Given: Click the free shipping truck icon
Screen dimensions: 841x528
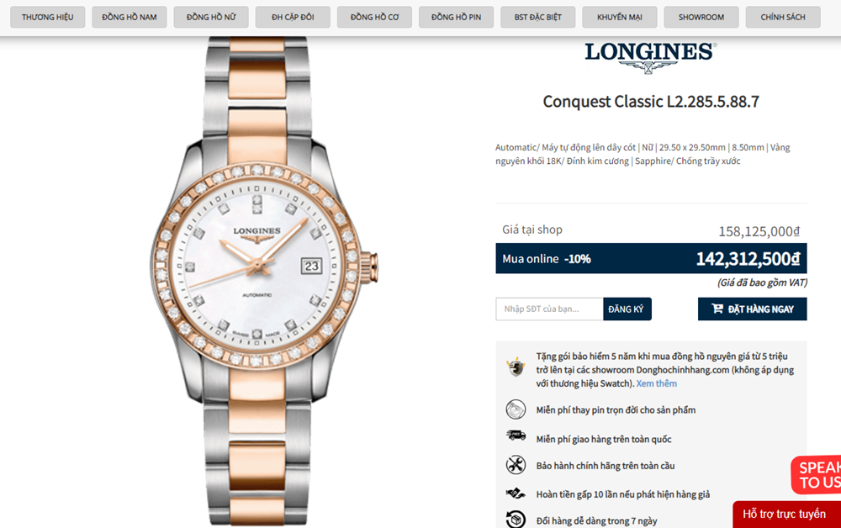Looking at the screenshot, I should click(x=516, y=436).
